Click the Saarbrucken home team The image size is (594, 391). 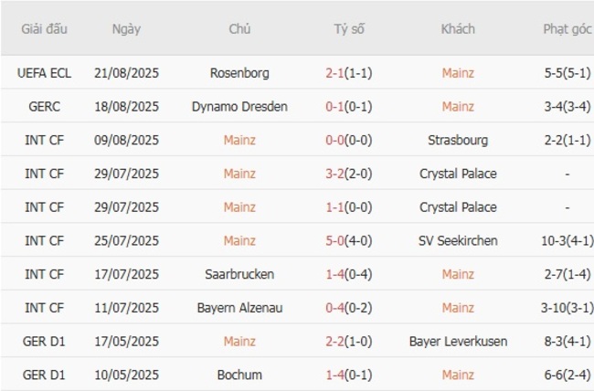(x=239, y=274)
